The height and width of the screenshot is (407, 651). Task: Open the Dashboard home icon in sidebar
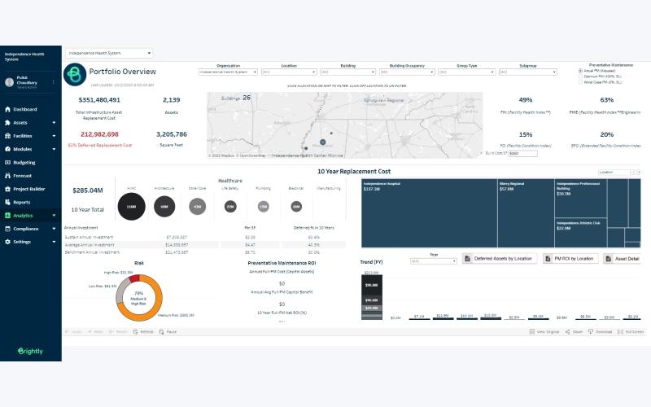7,109
